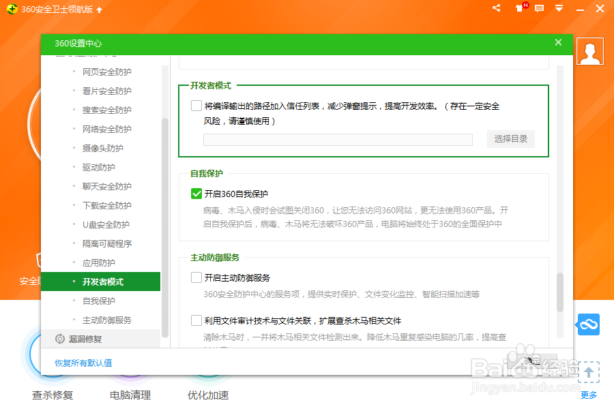Open the skin shirt icon with the N badge
The image size is (614, 409).
coord(521,7)
